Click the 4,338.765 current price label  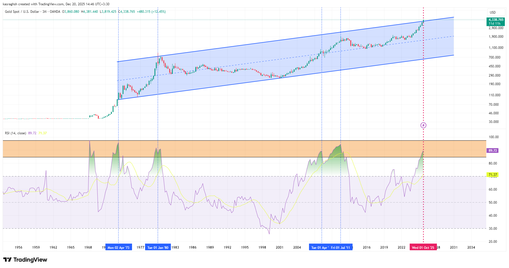pos(496,20)
